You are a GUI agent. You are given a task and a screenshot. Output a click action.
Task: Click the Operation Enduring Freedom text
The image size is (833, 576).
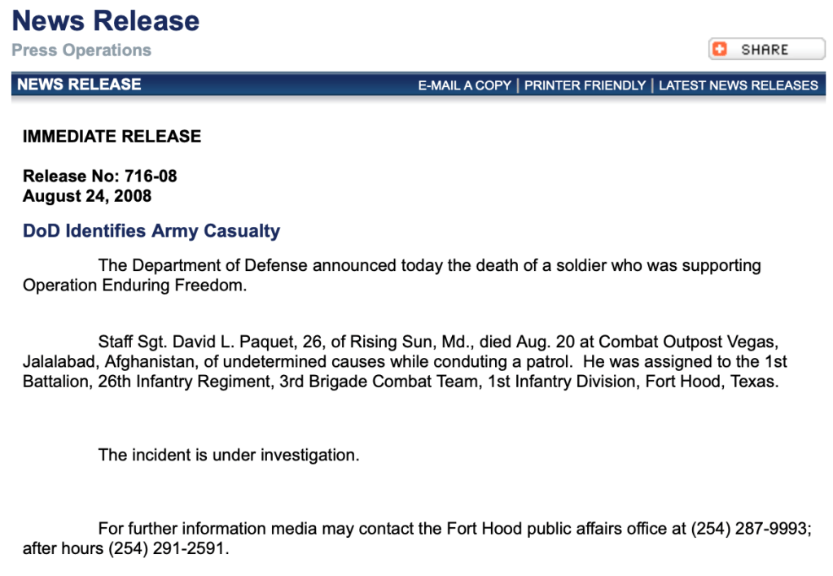point(134,286)
